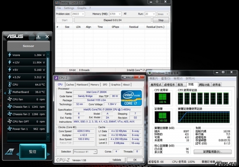The image size is (239, 167).
Task: Click the MotherBoard thermometer icon
Action: [10, 92]
